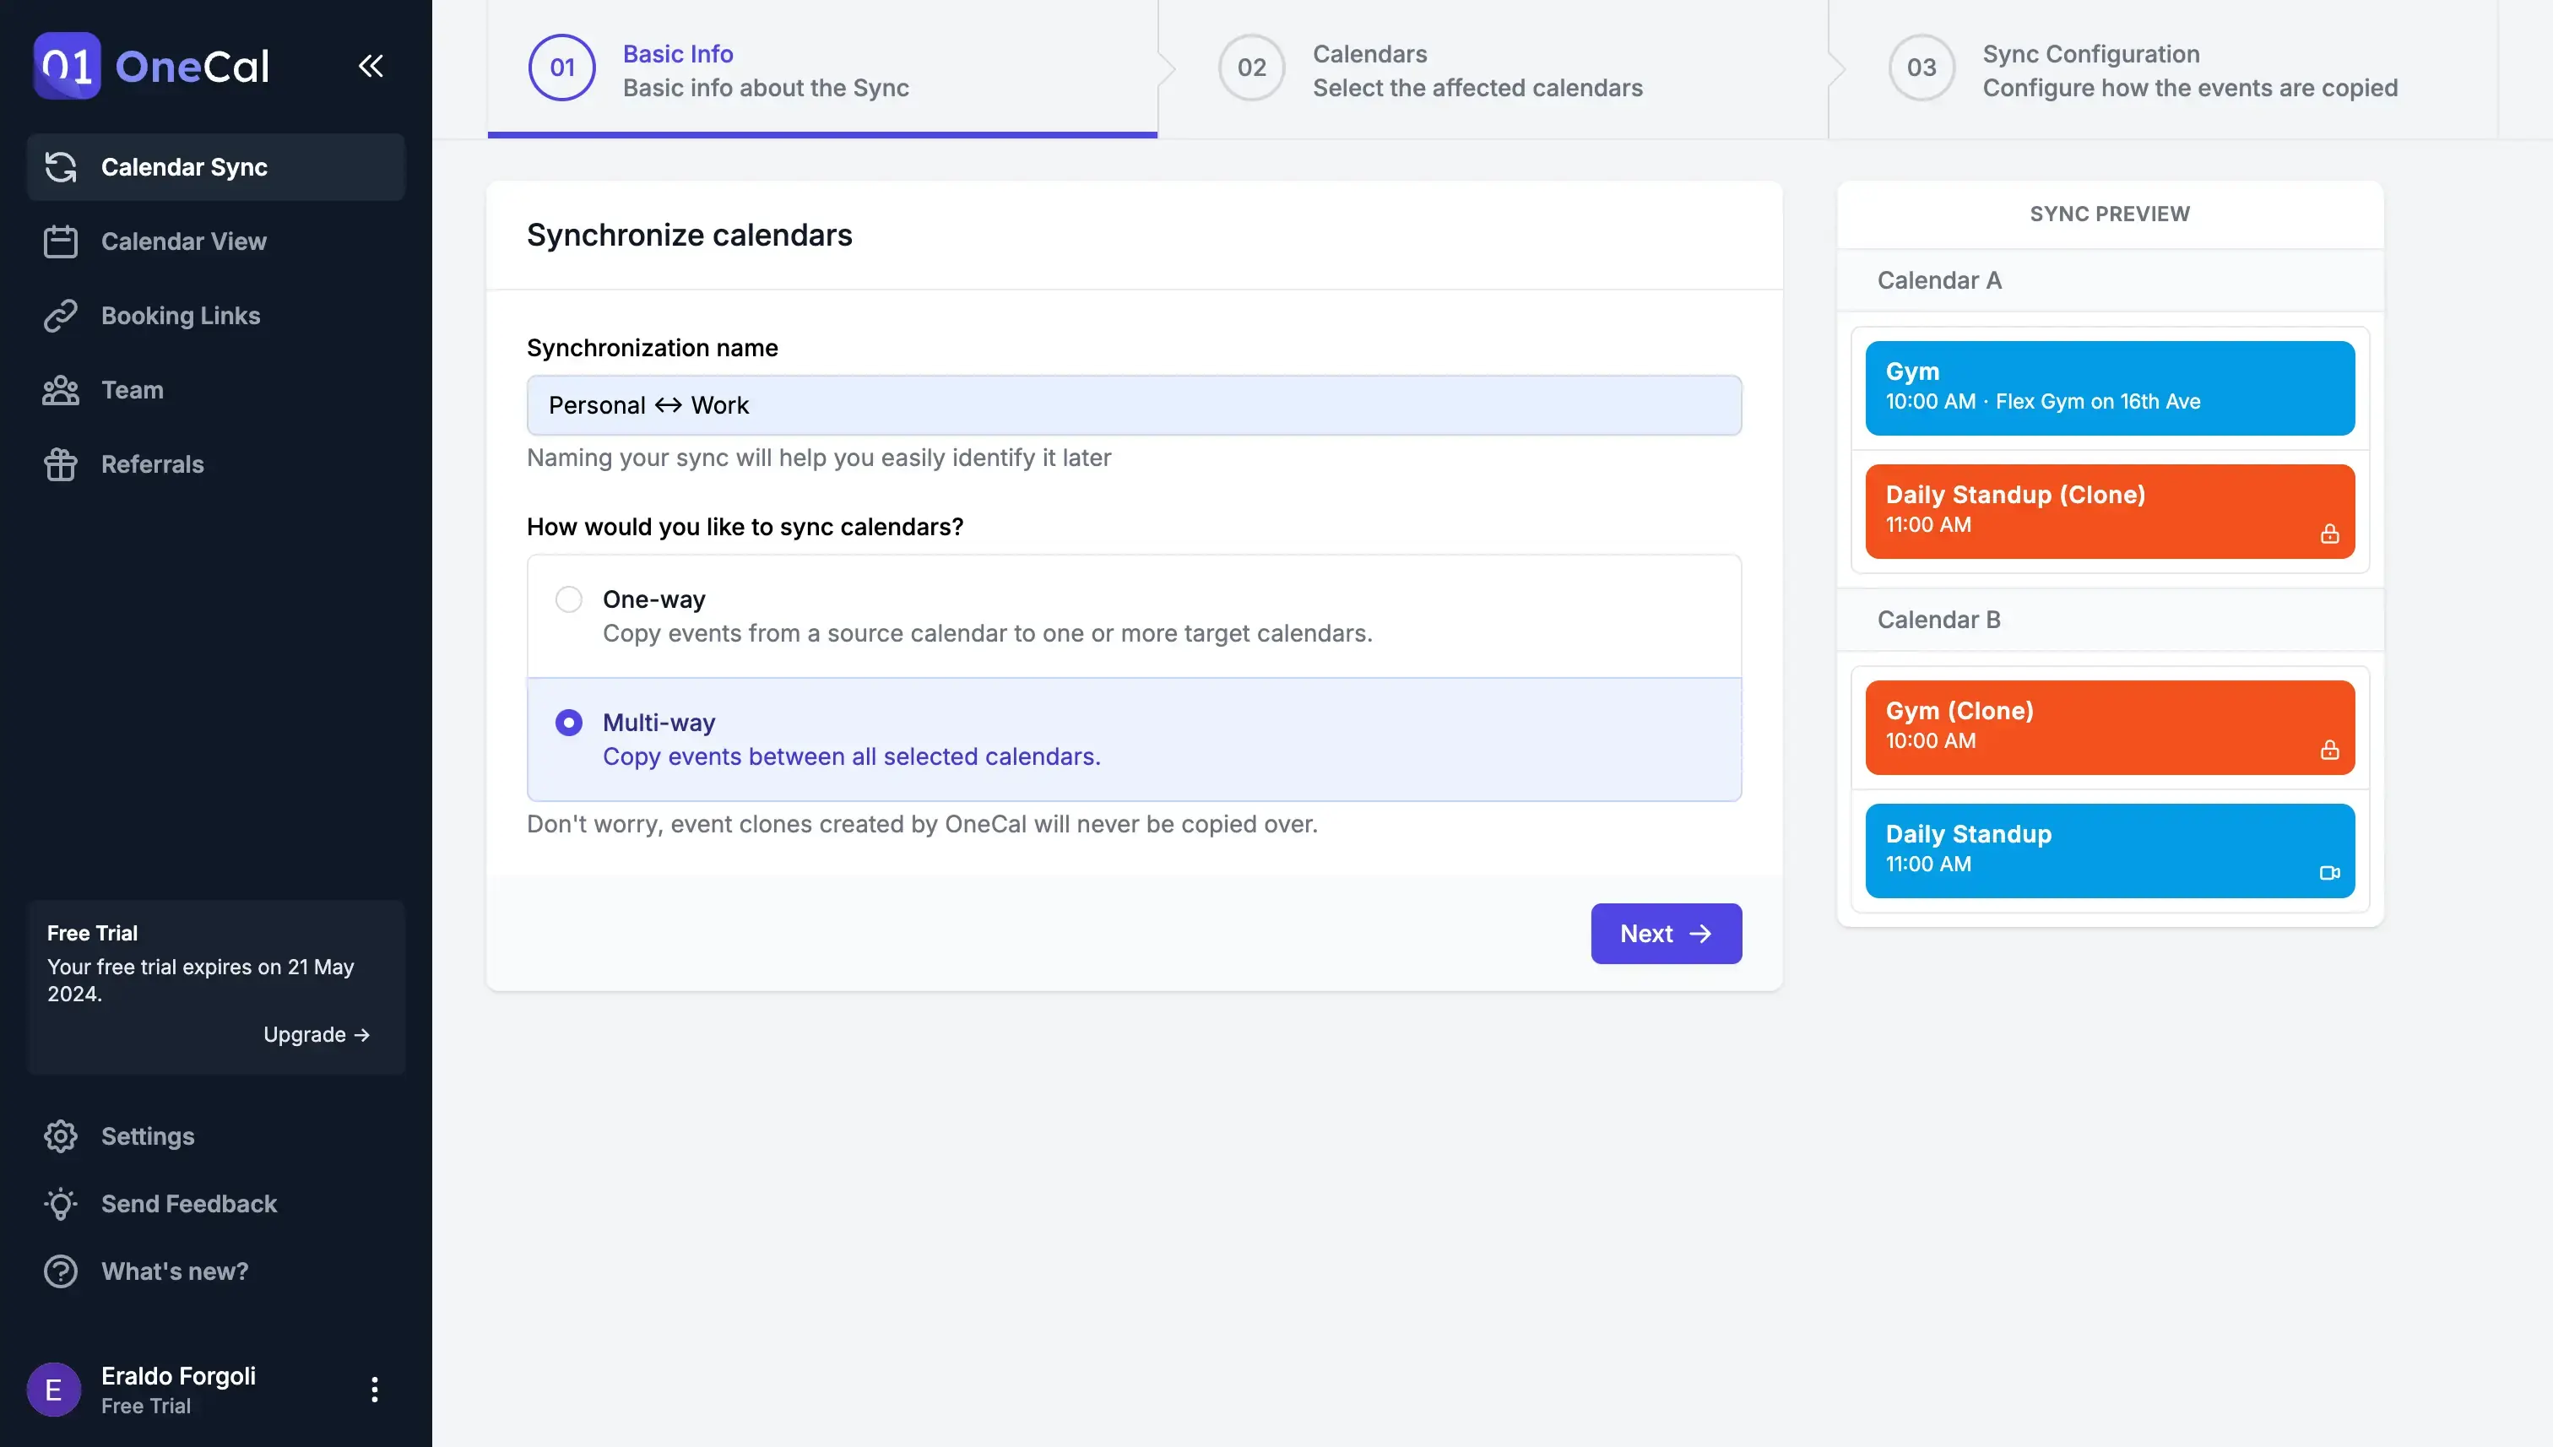This screenshot has height=1447, width=2553.
Task: Click the Send Feedback lightbulb icon
Action: [58, 1205]
